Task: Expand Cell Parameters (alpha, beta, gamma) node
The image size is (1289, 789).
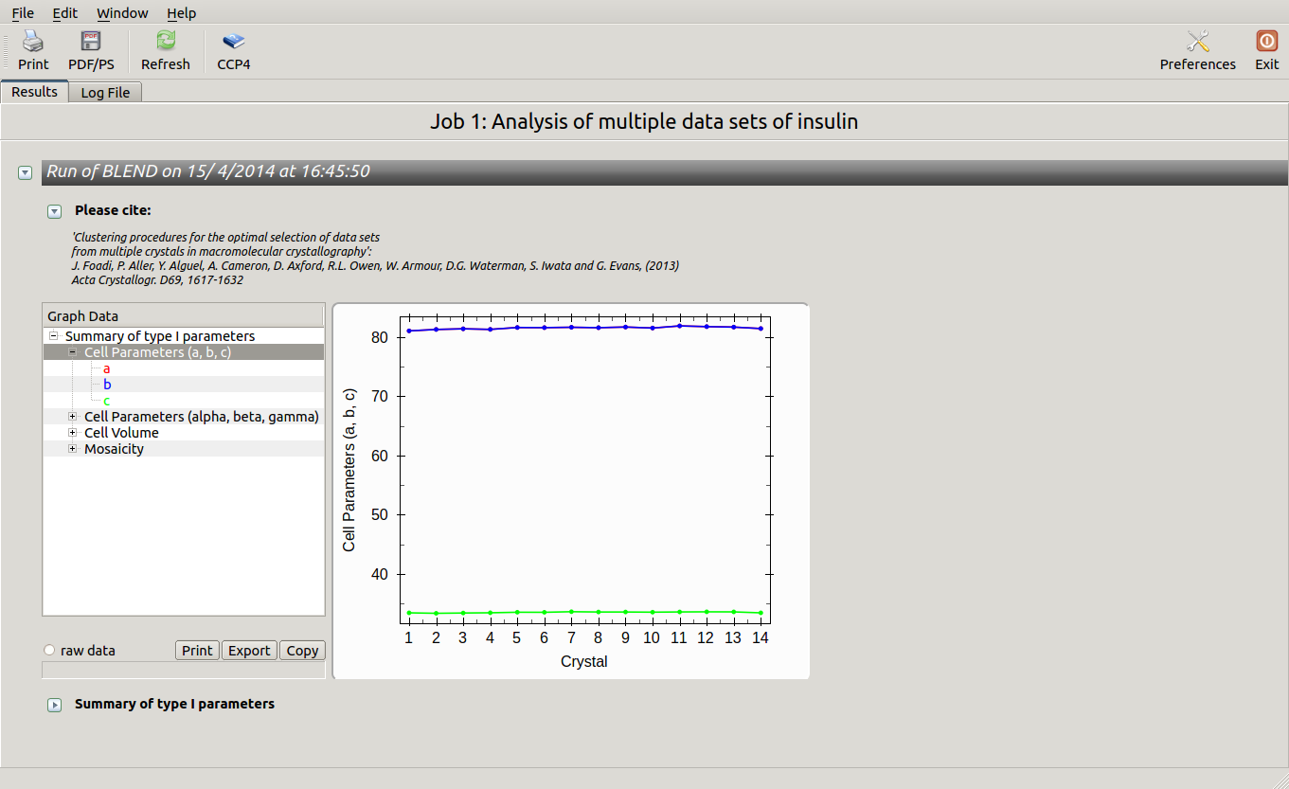Action: tap(73, 417)
